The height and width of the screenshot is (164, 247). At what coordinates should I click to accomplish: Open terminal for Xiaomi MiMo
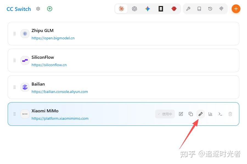tap(220, 114)
